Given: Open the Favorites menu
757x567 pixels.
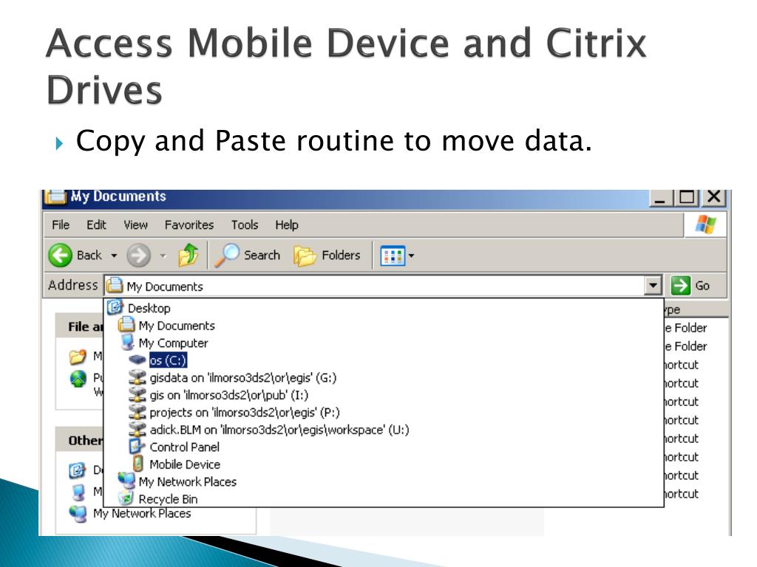Looking at the screenshot, I should (x=189, y=224).
